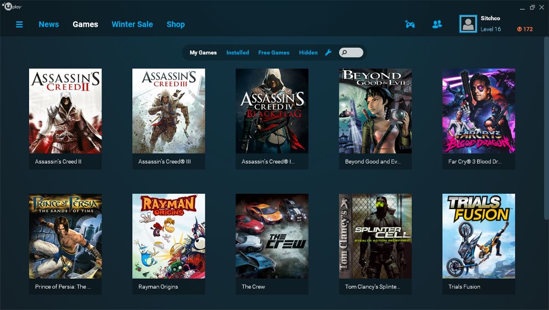Viewport: 549px width, 310px height.
Task: Open Assassin's Creed II game cover
Action: tap(65, 111)
